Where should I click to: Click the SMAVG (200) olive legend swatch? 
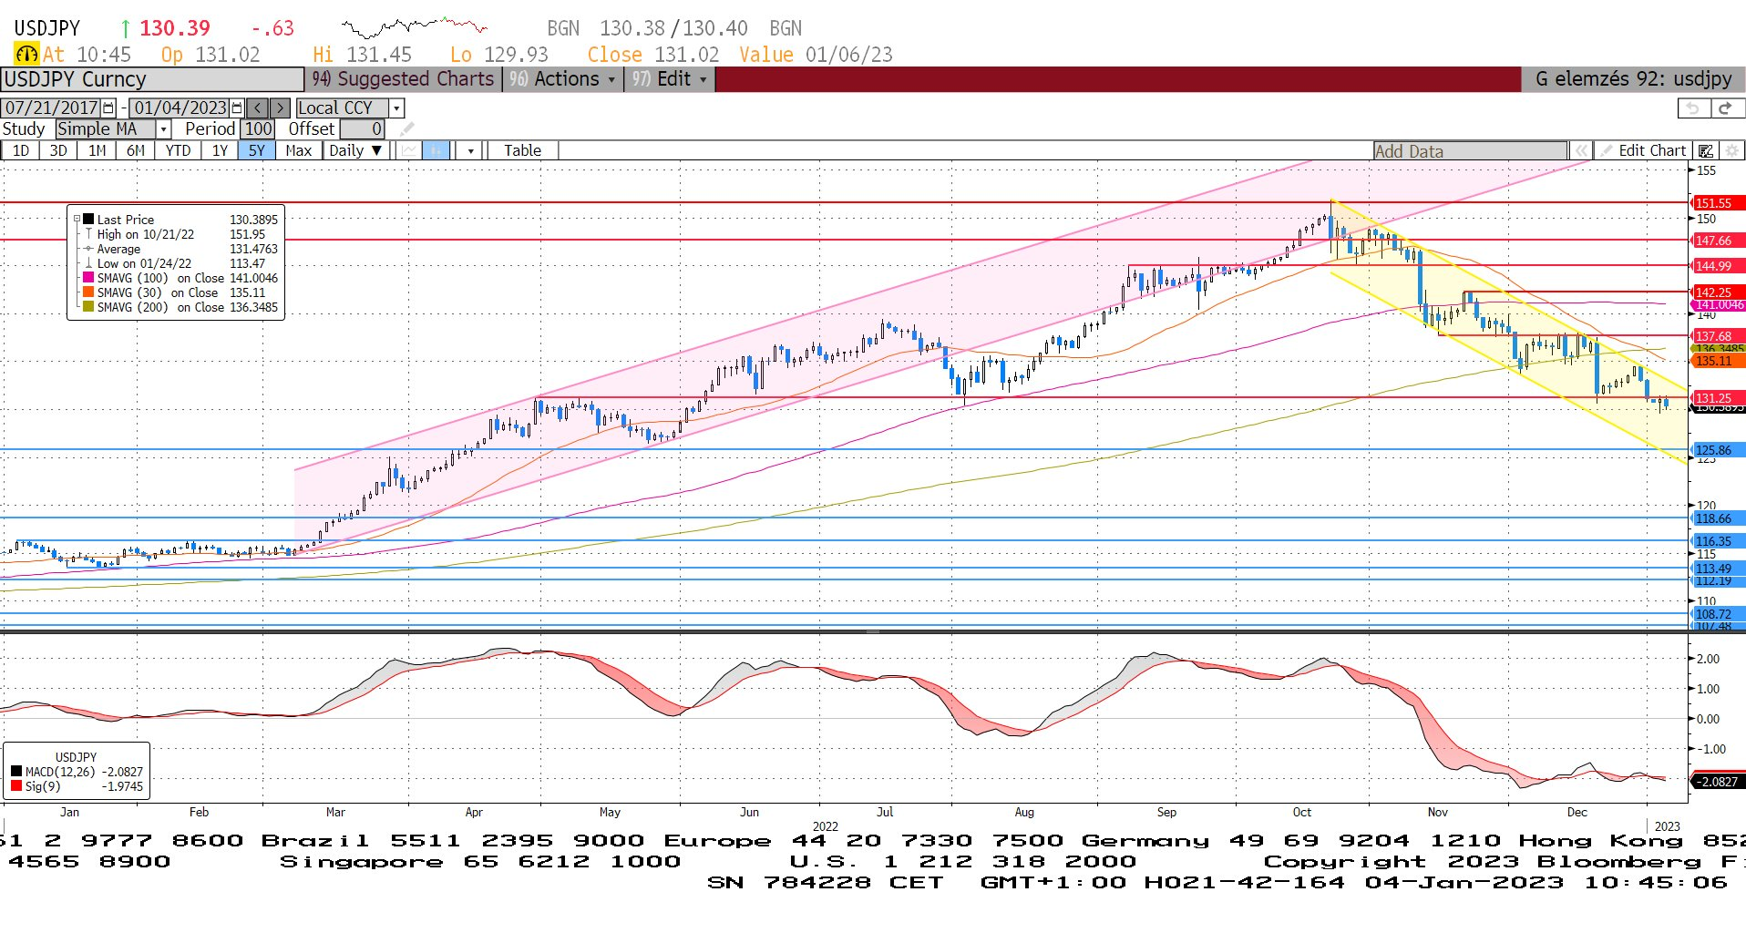click(x=88, y=307)
